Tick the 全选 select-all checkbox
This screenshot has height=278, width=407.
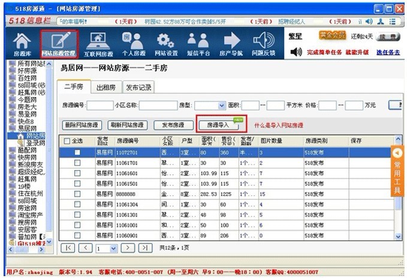pyautogui.click(x=67, y=141)
